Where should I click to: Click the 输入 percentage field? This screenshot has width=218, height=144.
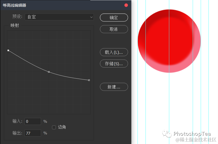(x=33, y=122)
